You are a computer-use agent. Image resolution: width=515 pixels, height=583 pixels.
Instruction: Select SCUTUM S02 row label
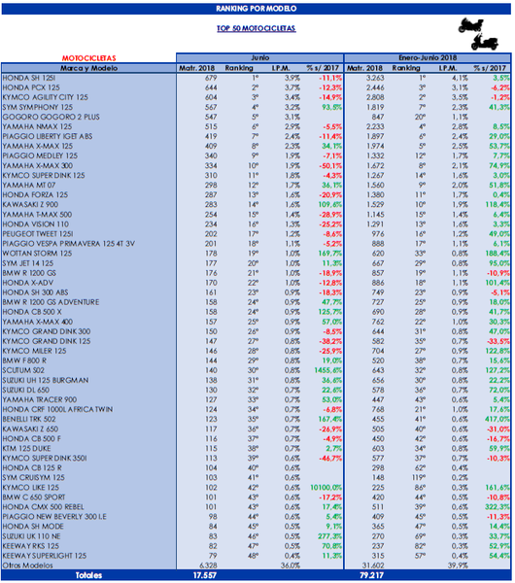[x=23, y=370]
